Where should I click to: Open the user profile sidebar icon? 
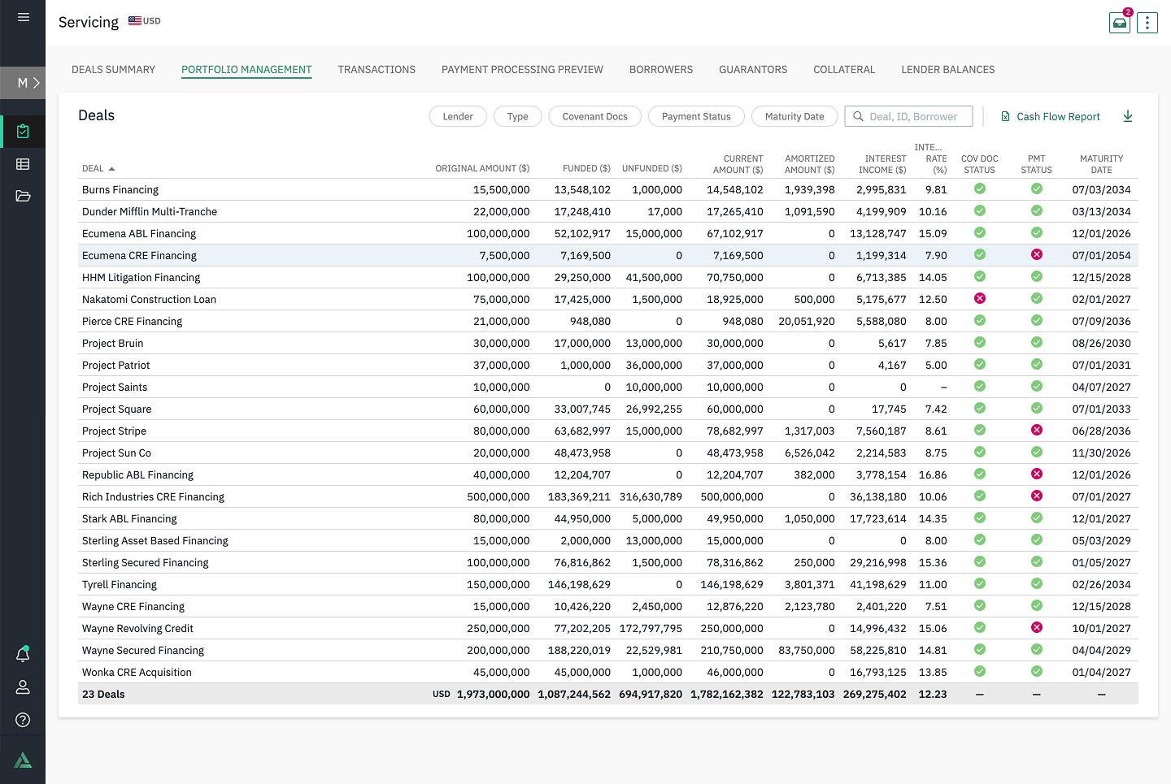pos(23,687)
